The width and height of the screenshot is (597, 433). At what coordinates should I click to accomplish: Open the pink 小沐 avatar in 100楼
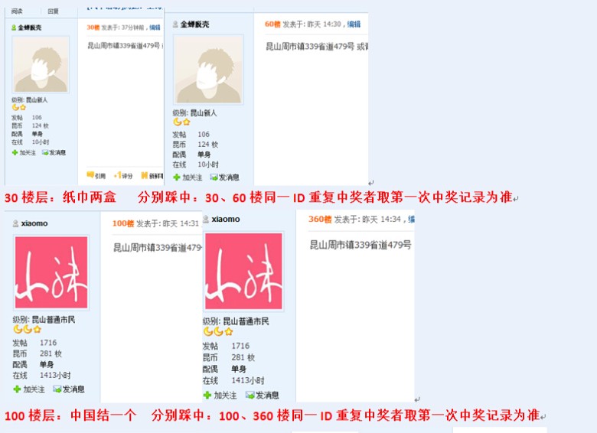point(51,272)
